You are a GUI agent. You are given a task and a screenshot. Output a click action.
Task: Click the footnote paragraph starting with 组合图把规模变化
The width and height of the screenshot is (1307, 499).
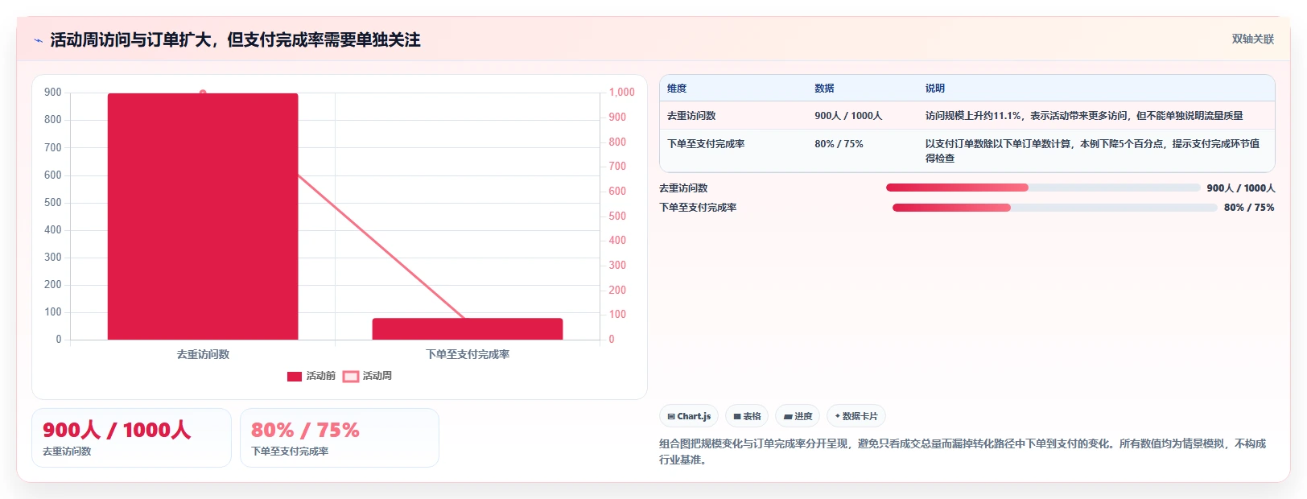[963, 452]
